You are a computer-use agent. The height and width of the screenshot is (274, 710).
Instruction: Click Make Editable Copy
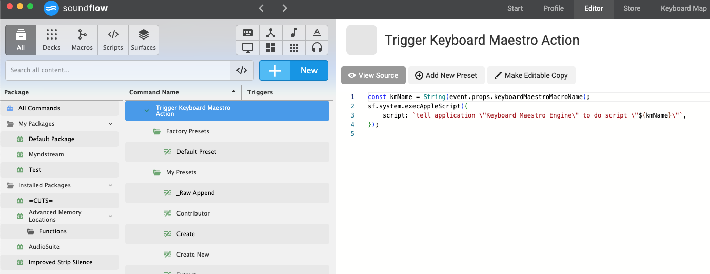[x=531, y=75]
